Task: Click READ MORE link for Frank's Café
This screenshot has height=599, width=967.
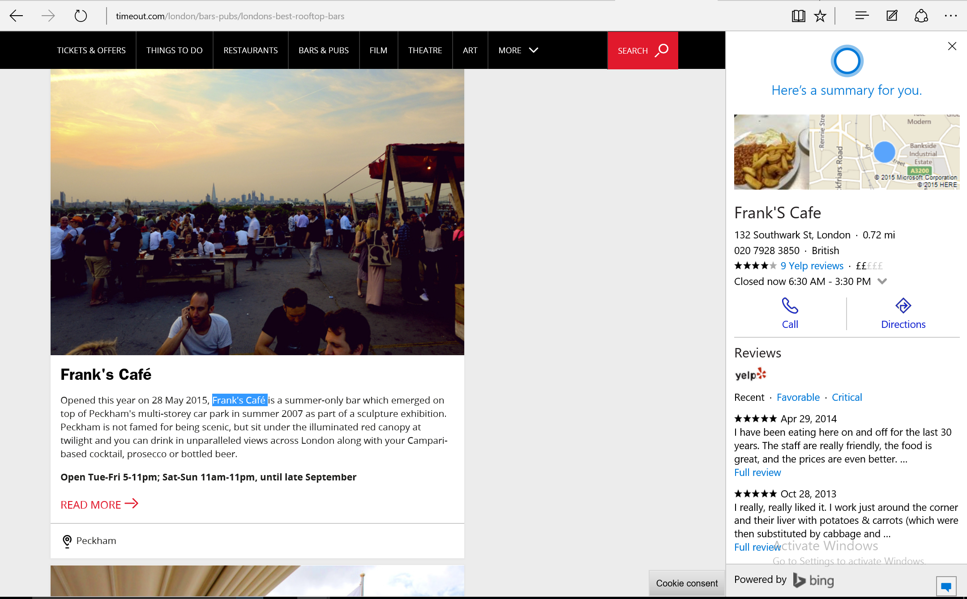Action: coord(99,505)
